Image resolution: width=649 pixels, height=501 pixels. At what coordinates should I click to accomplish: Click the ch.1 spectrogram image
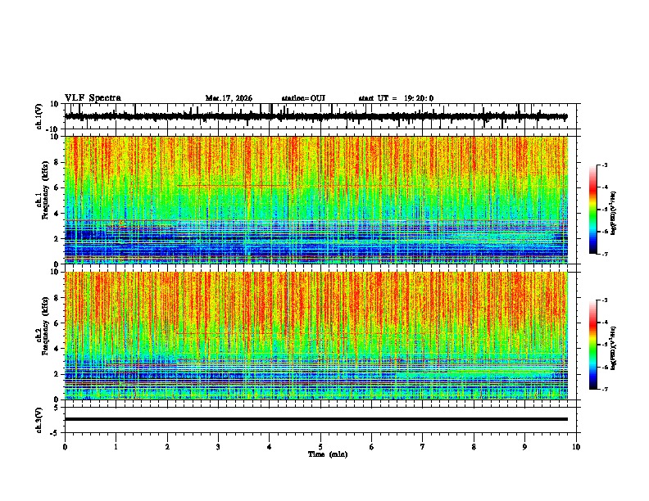click(315, 200)
